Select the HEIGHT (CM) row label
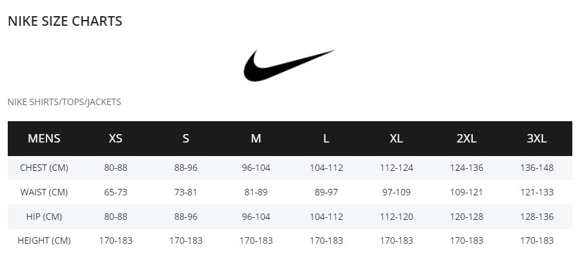This screenshot has height=274, width=582. click(44, 240)
